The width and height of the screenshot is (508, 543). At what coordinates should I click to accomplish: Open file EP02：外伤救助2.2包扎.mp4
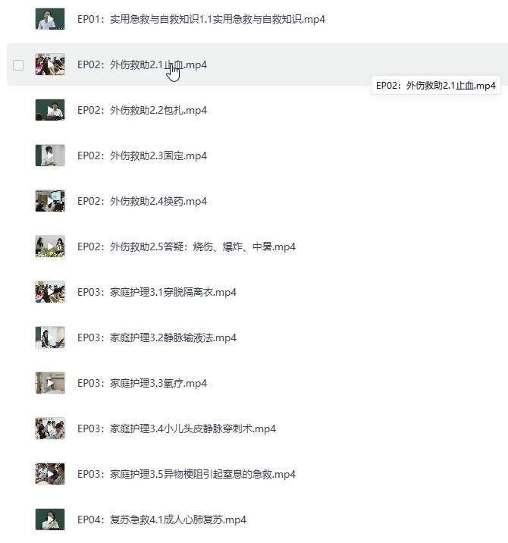[x=142, y=110]
